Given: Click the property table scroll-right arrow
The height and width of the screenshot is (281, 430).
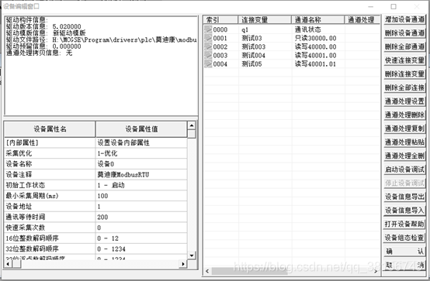Looking at the screenshot, I should point(183,264).
